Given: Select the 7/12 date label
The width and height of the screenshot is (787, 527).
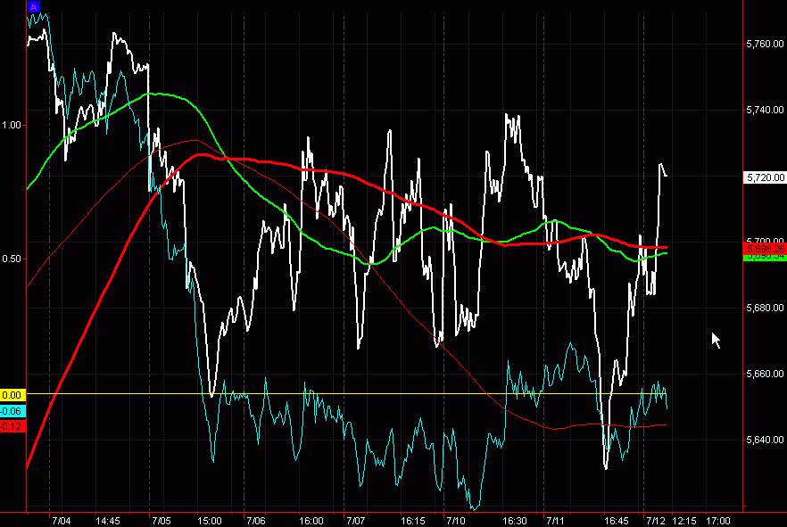Looking at the screenshot, I should pos(656,521).
